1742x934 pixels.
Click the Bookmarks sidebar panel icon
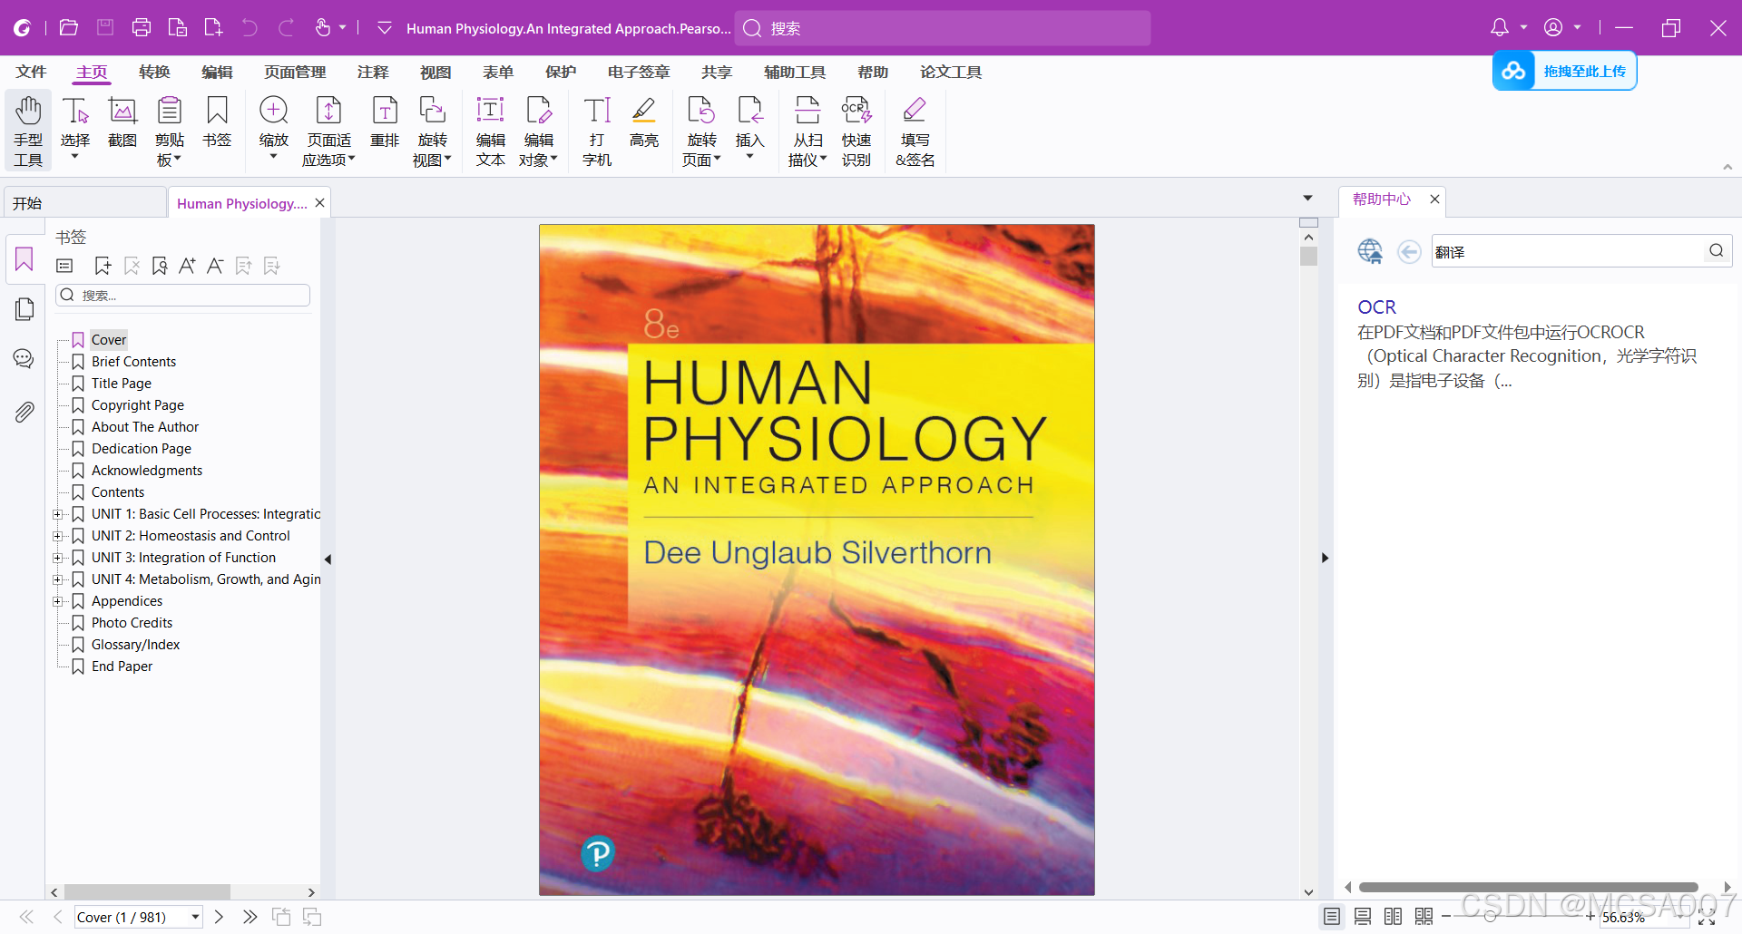tap(24, 259)
